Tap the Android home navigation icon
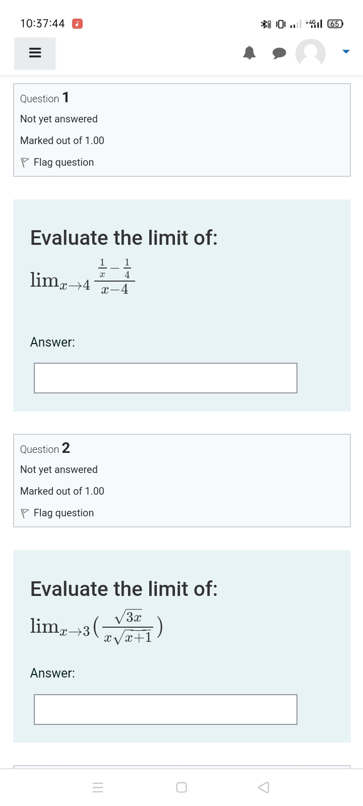This screenshot has height=806, width=363. click(x=181, y=787)
